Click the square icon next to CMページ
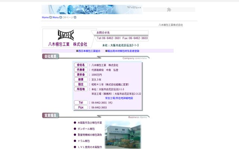The image size is (239, 149). point(75,18)
